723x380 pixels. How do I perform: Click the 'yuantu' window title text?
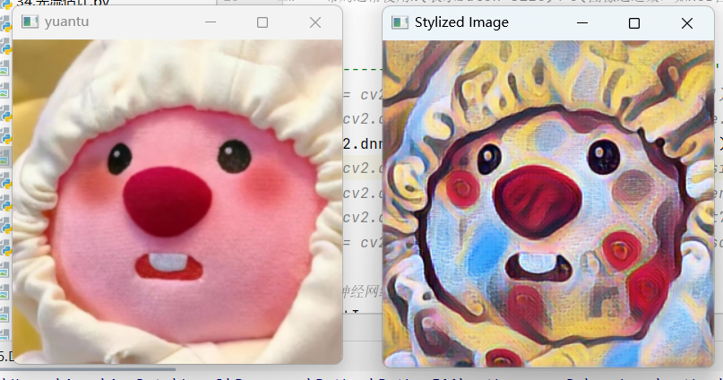[67, 22]
